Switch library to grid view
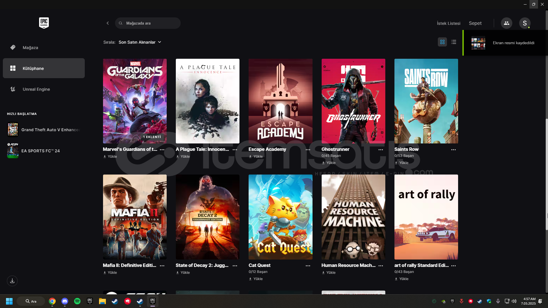The width and height of the screenshot is (548, 308). tap(442, 42)
